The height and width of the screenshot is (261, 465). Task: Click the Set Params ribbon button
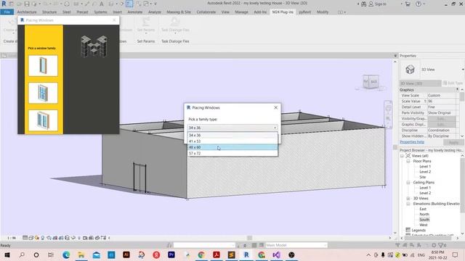146,25
